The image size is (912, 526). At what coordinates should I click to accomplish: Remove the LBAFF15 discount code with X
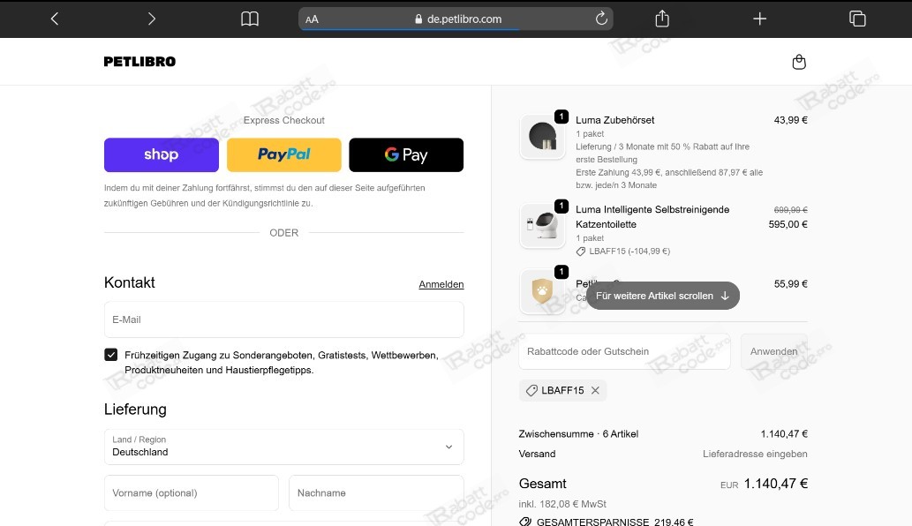[595, 391]
